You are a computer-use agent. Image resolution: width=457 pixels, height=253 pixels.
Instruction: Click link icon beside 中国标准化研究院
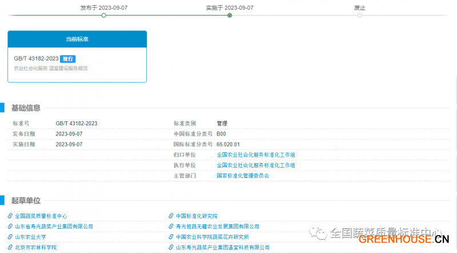[171, 216]
